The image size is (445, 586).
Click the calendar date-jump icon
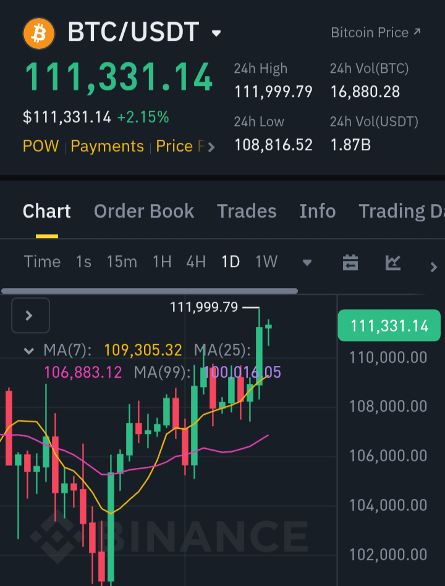point(350,262)
